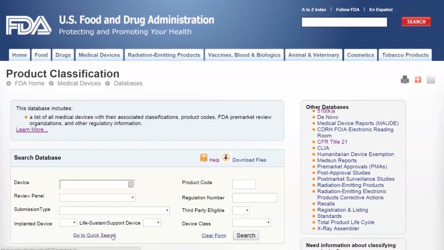Open Postmarket Surveillance Studies link
The image size is (444, 250).
click(x=356, y=179)
